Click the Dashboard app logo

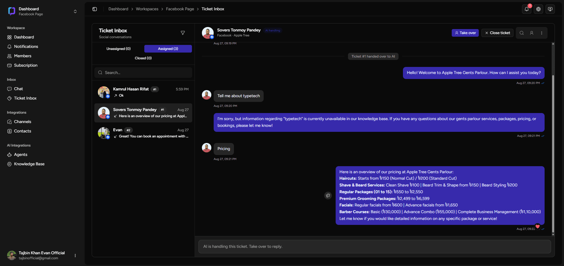coord(12,11)
